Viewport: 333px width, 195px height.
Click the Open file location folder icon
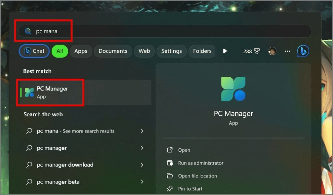[x=170, y=176]
